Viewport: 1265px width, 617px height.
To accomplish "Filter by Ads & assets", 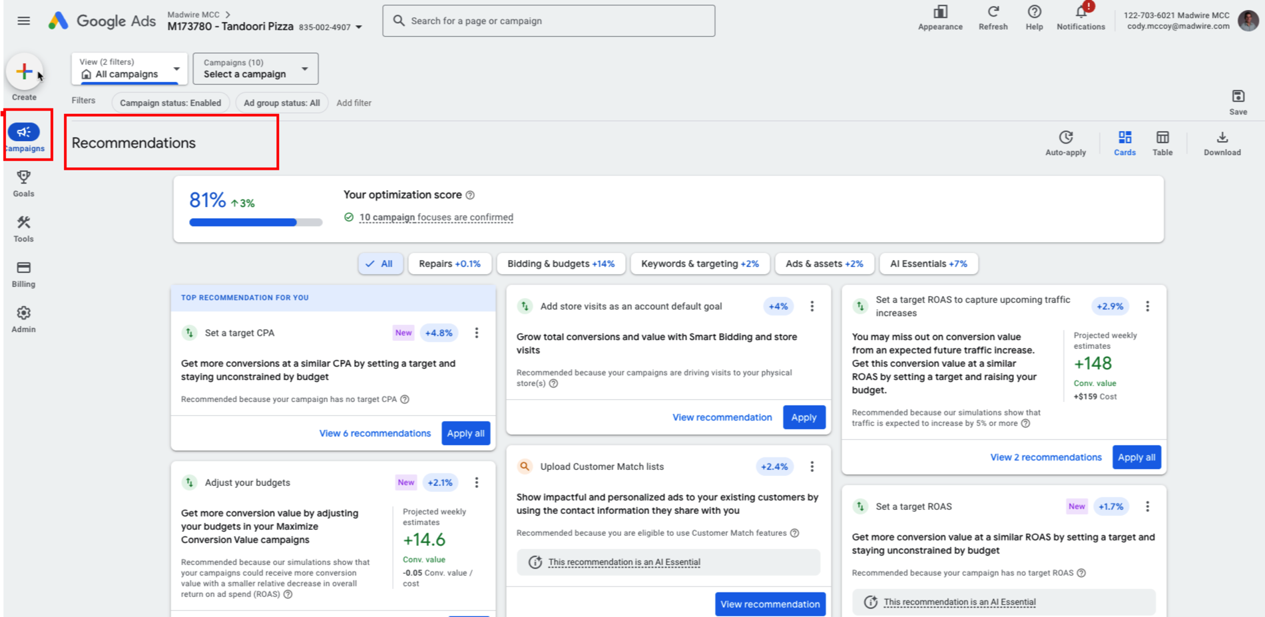I will [x=824, y=264].
